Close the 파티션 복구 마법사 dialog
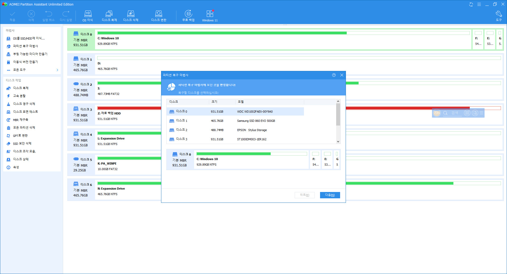Viewport: 507px width, 274px height. tap(342, 75)
